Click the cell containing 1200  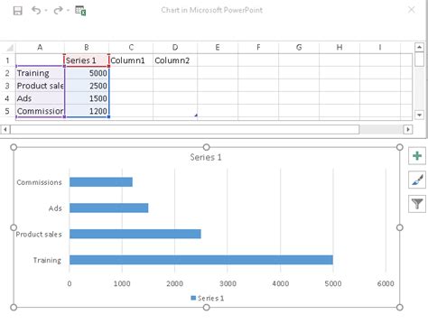pos(87,111)
